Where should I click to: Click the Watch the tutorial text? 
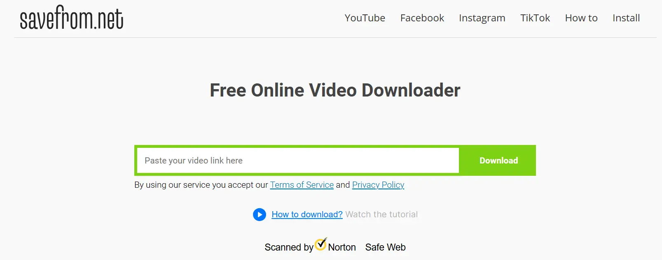tap(381, 214)
